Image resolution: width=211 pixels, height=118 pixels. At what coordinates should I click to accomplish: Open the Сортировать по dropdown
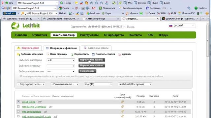click(x=31, y=84)
